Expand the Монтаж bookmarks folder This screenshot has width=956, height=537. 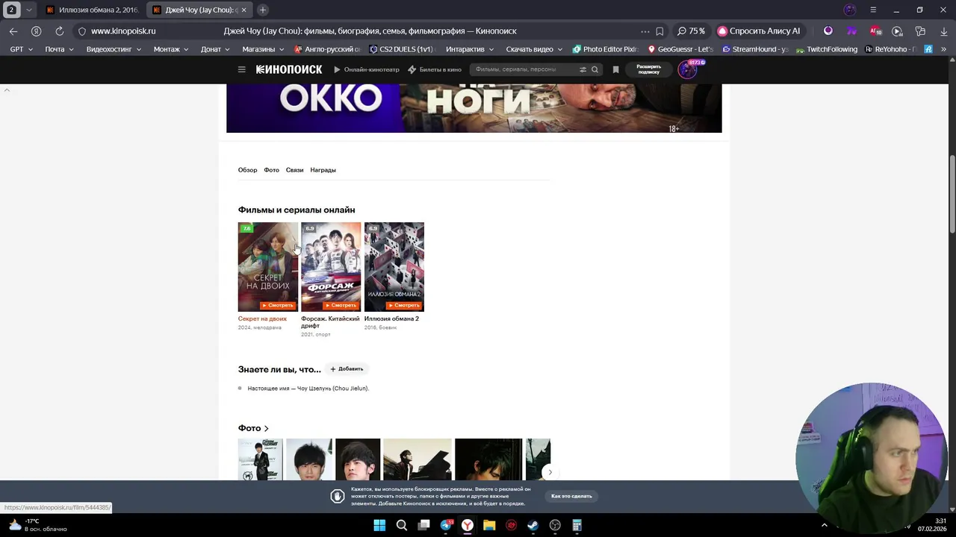coord(171,49)
